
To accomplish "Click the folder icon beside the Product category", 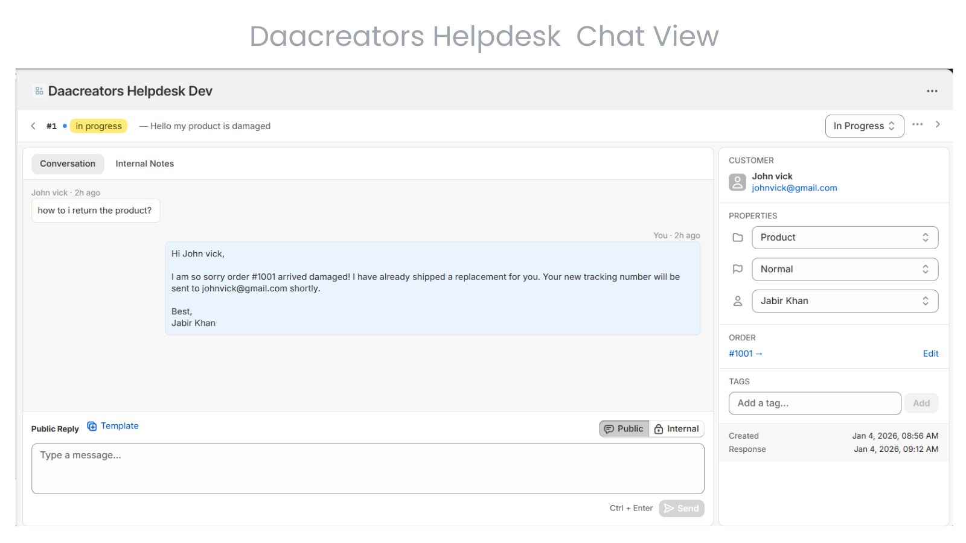I will pos(737,237).
